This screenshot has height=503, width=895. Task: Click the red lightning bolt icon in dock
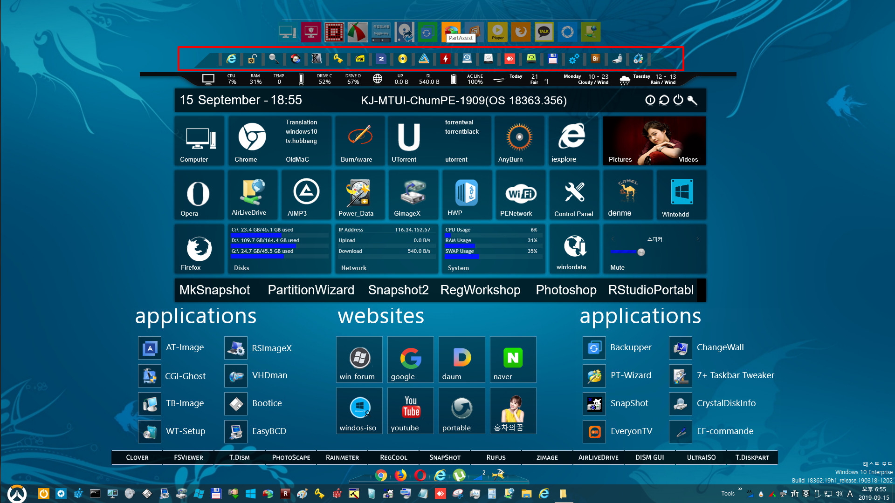(446, 59)
